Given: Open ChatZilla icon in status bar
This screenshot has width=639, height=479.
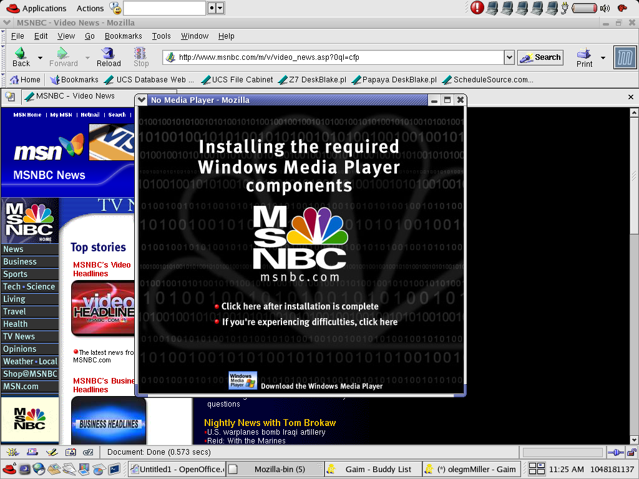Looking at the screenshot, I should [88, 452].
